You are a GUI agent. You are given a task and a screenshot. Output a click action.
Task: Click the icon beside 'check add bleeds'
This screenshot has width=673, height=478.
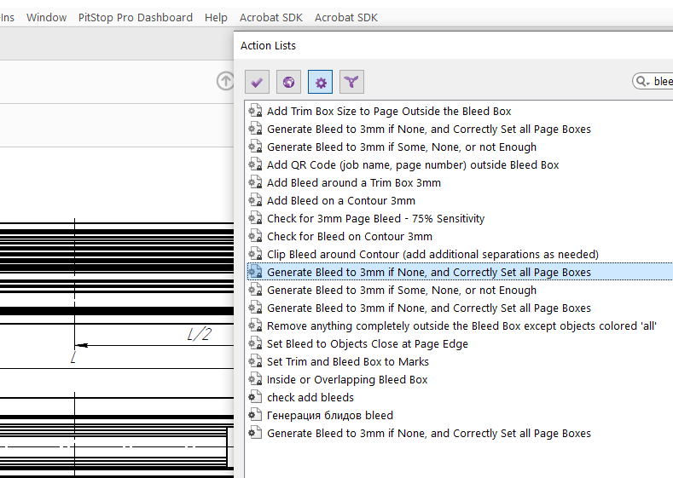[x=255, y=396]
